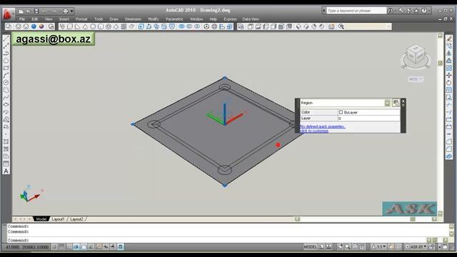Switch to Top view
Image resolution: width=457 pixels, height=257 pixels.
(x=251, y=26)
